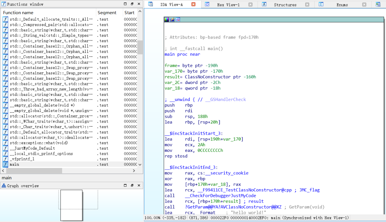Click the function icon beside _vfprintf_l

tap(5, 159)
